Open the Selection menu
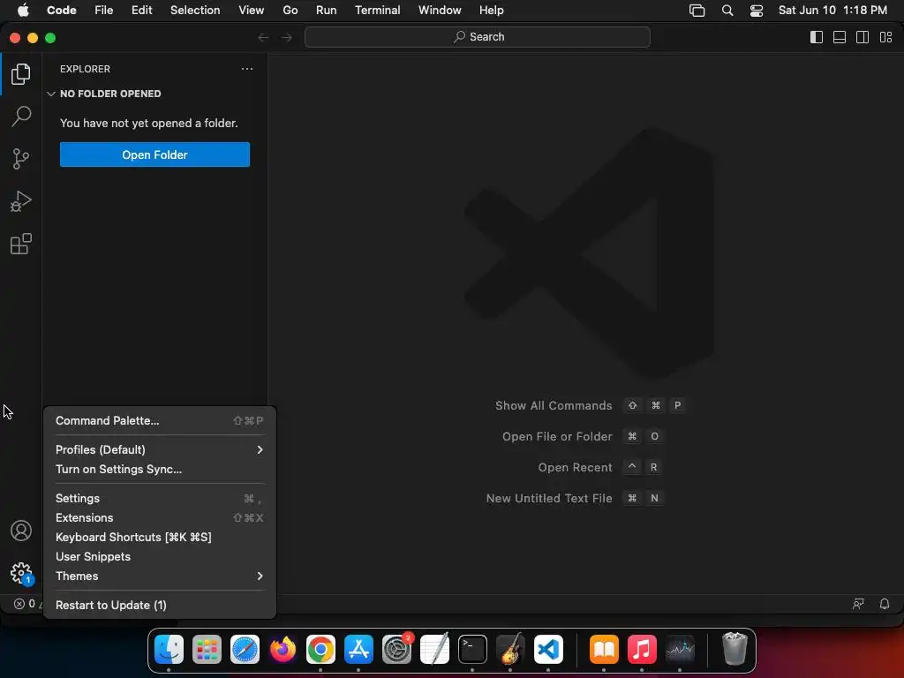Viewport: 904px width, 678px height. [x=195, y=11]
